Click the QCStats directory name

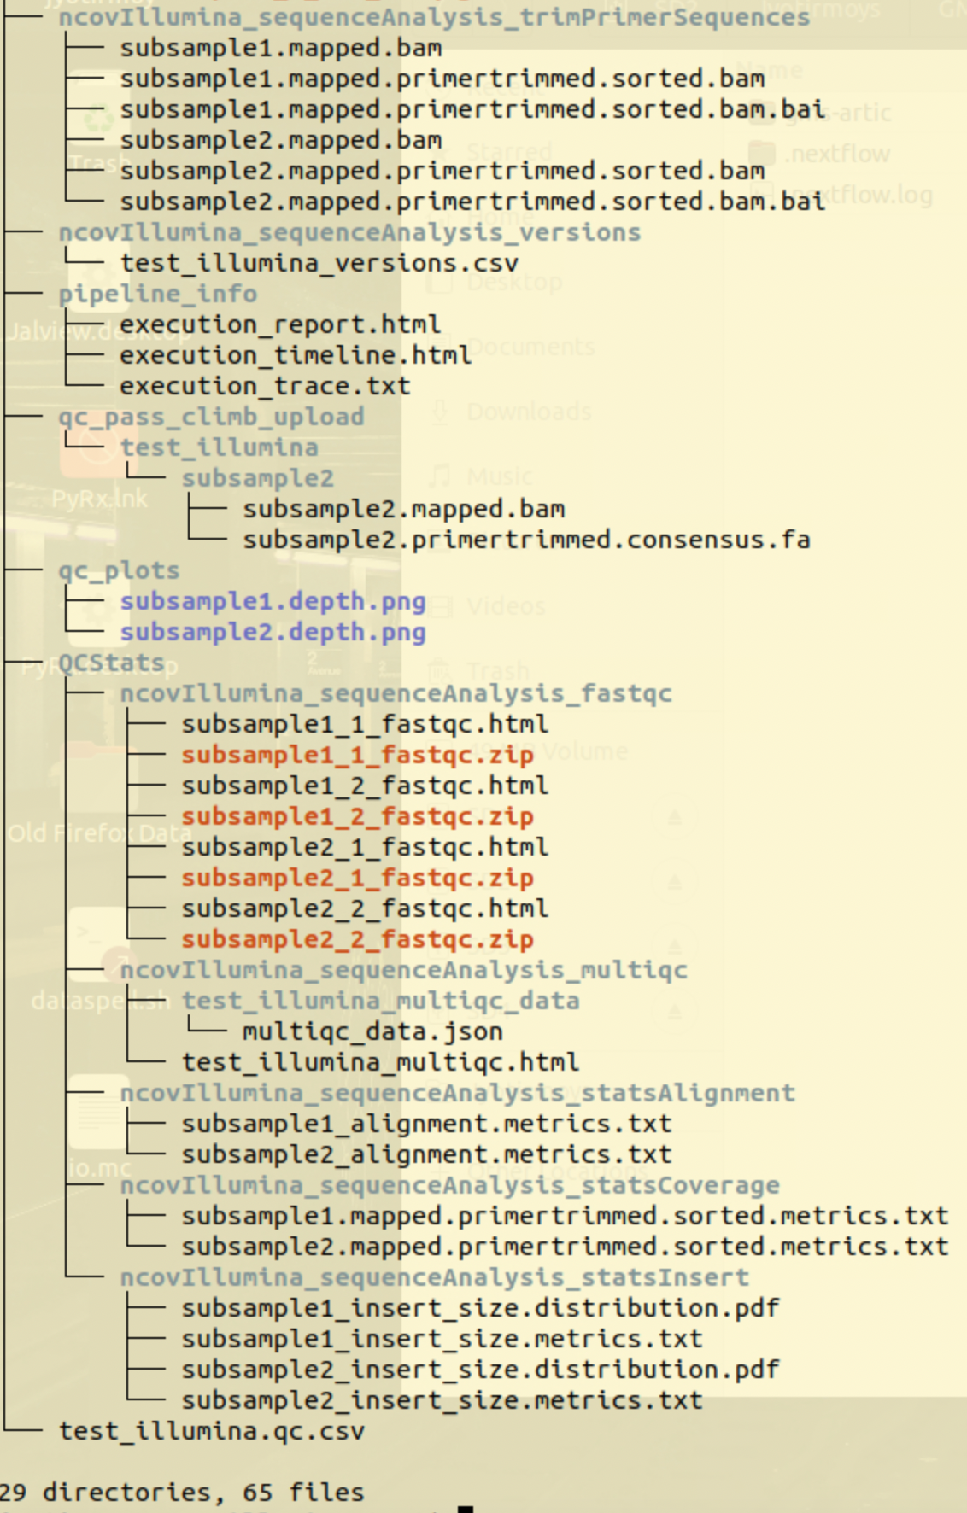[x=111, y=663]
